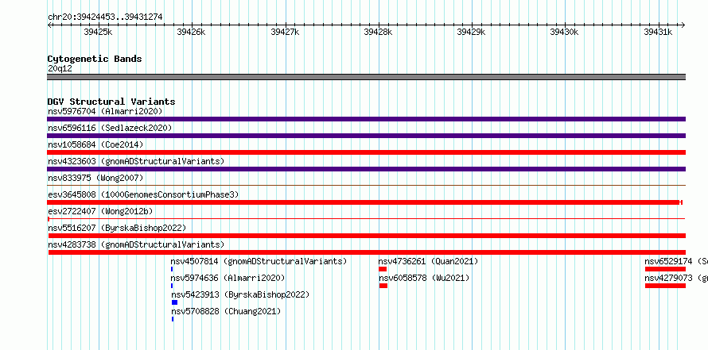Open nsv4283738 (gnomADStructuralVariants) label
The image size is (708, 350).
coord(136,244)
